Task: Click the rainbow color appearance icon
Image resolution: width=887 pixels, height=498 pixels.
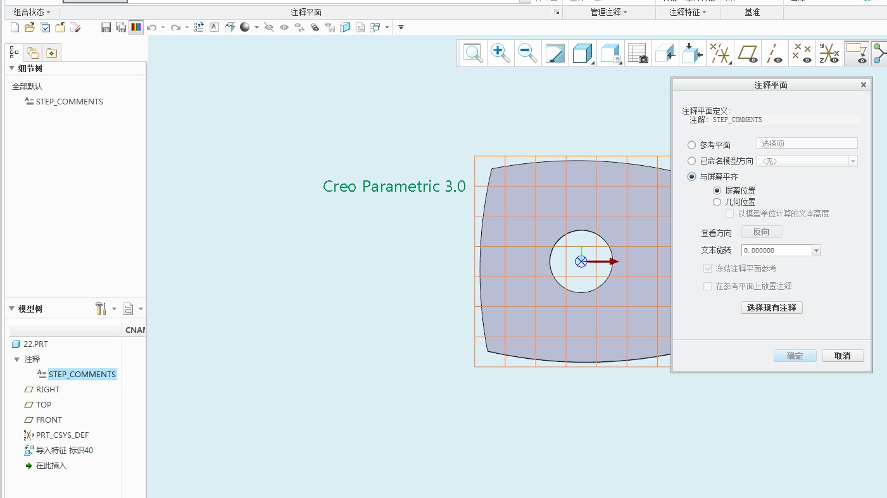Action: tap(136, 27)
